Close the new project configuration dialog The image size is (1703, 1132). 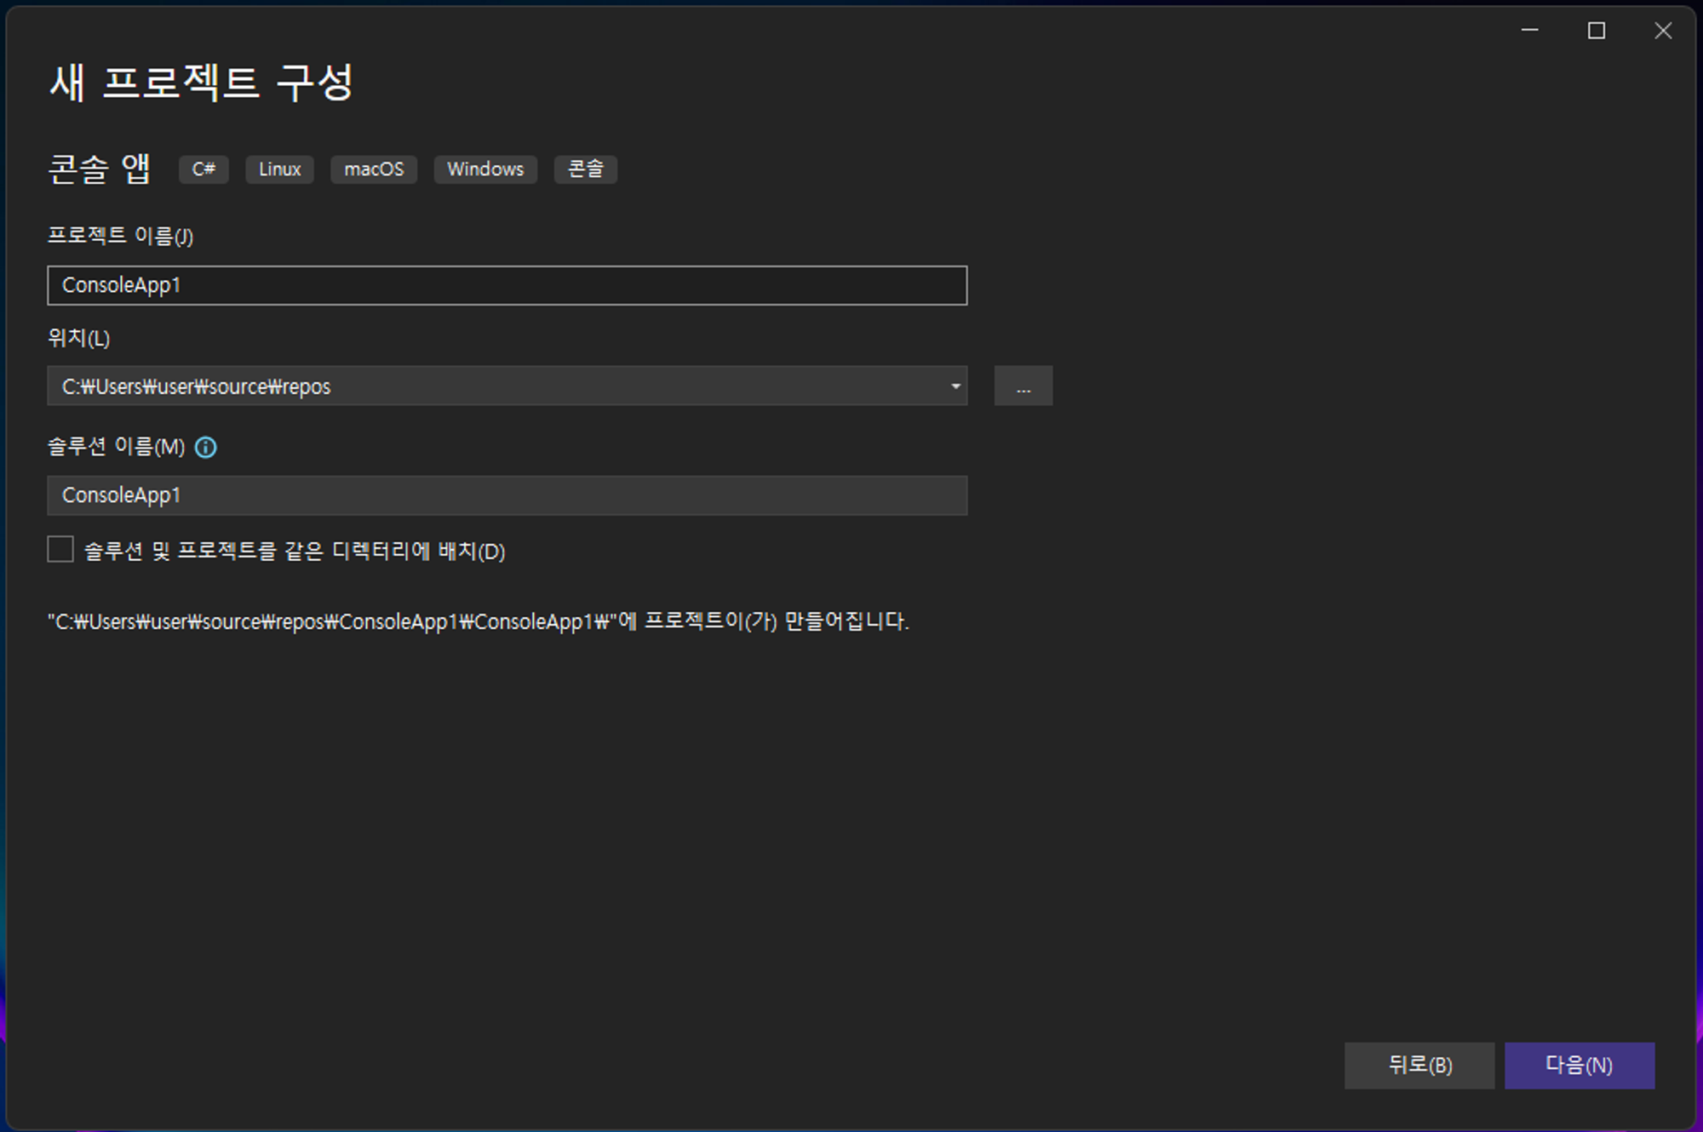pyautogui.click(x=1663, y=31)
